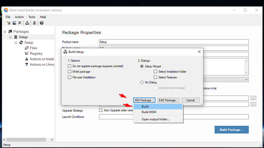Open the Tools menu

32,17
